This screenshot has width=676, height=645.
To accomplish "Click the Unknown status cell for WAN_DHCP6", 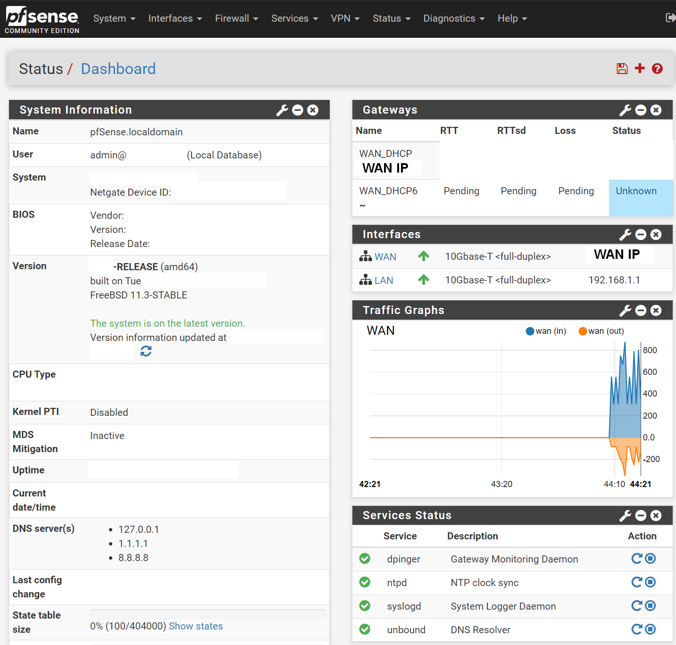I will coord(641,198).
